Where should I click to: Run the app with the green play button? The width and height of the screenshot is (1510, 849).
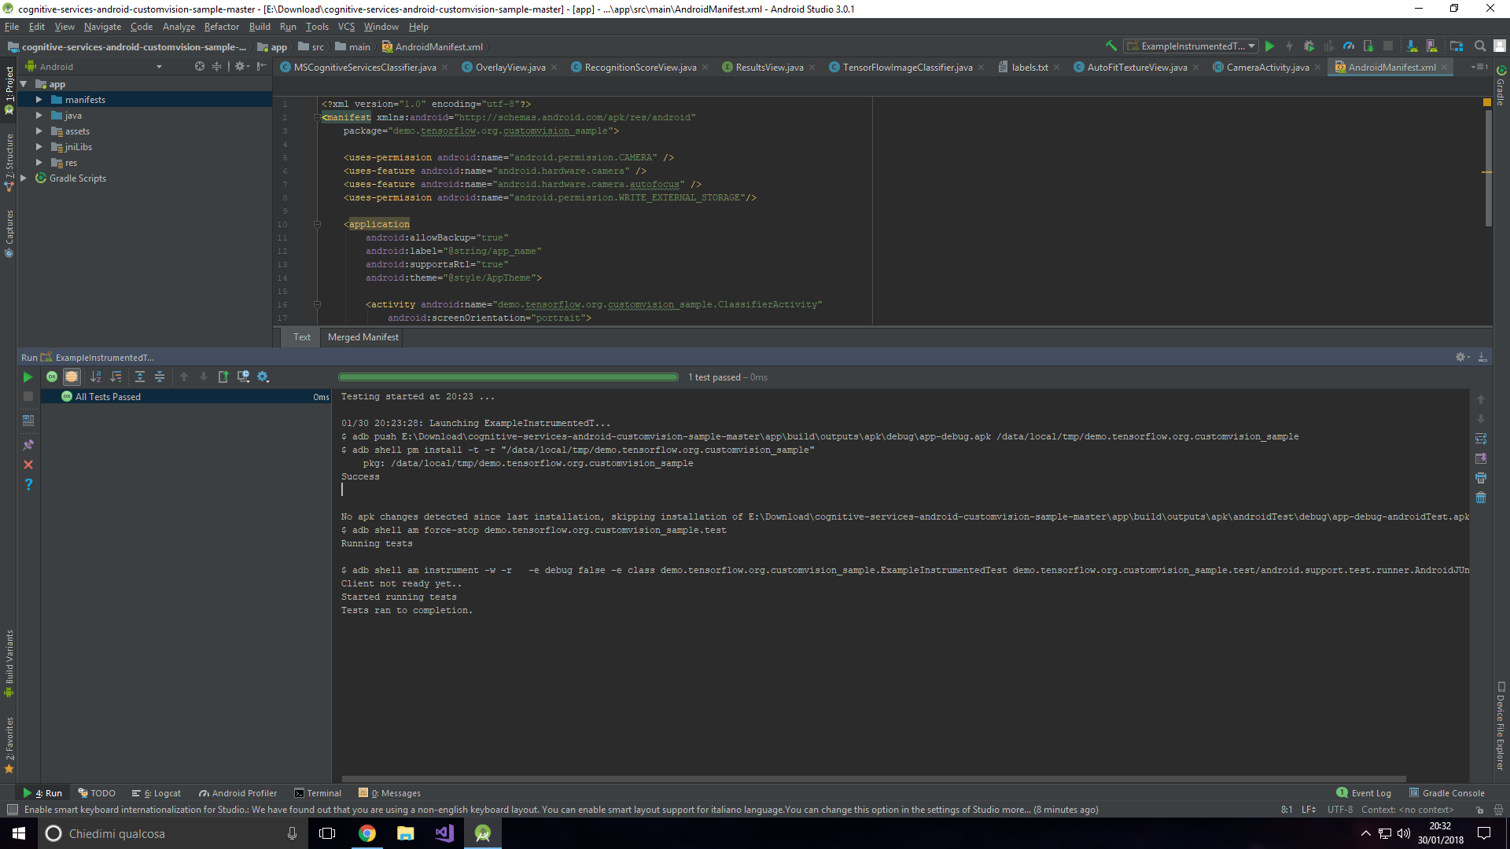tap(1270, 46)
